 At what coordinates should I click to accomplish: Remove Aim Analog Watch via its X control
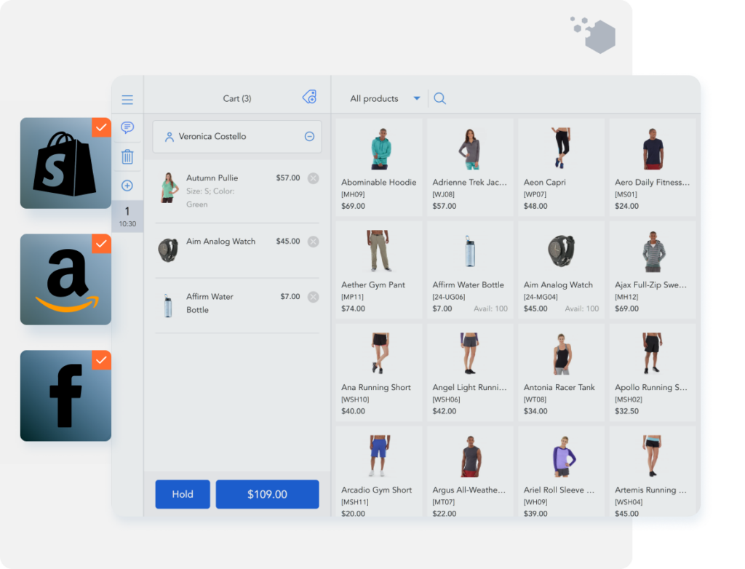click(314, 241)
